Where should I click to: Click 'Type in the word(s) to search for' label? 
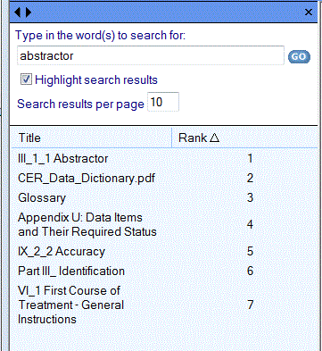100,36
